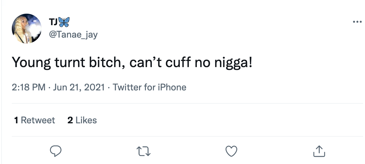Open the round profile avatar photo
This screenshot has height=164, width=365.
(27, 29)
